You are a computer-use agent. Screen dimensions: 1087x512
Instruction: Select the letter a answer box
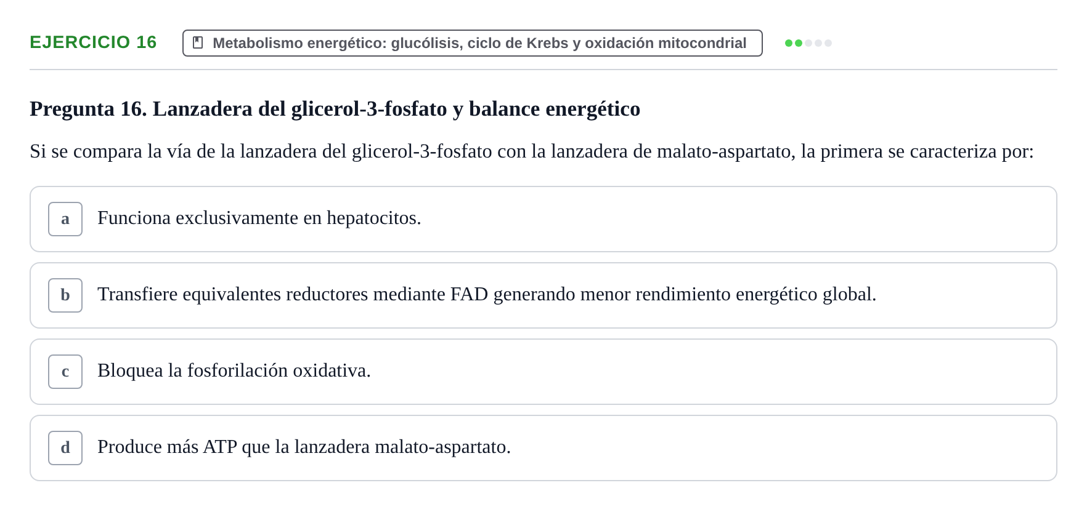coord(65,219)
